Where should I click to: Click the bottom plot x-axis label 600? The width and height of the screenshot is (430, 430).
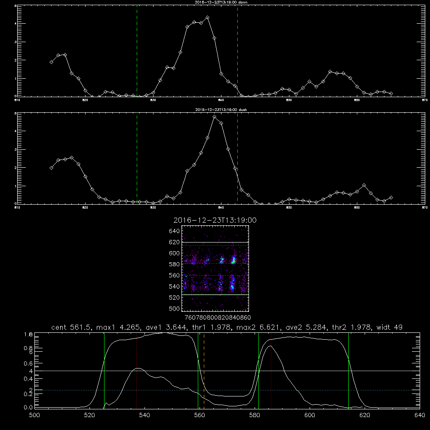pos(310,415)
